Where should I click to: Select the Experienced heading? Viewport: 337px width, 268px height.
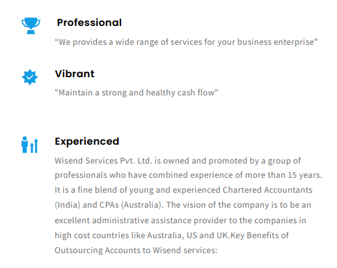pos(87,141)
